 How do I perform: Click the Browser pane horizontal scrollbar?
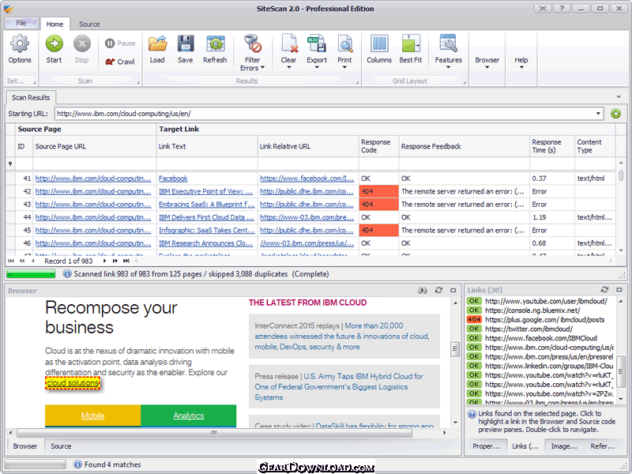[x=214, y=432]
